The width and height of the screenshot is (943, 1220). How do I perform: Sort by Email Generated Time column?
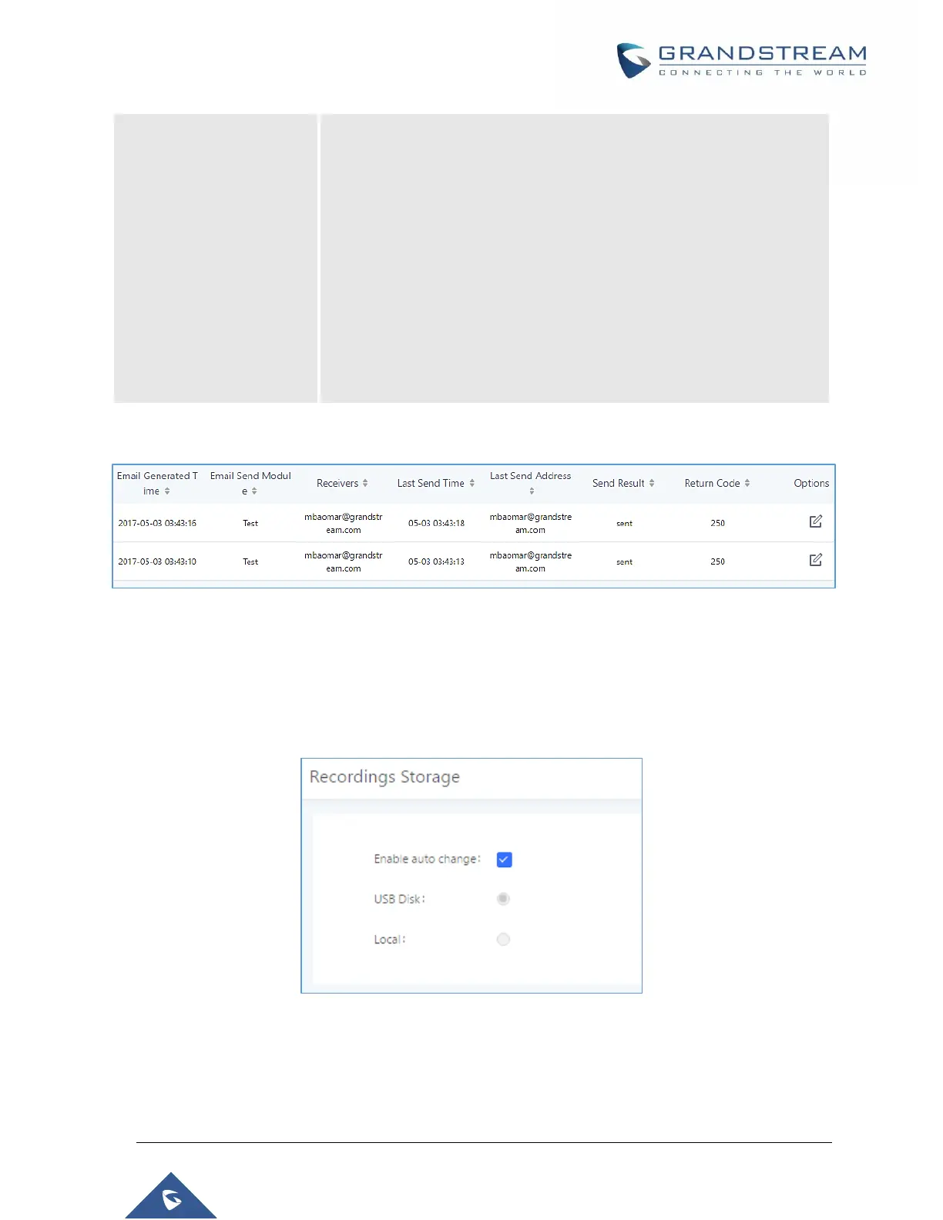pyautogui.click(x=167, y=491)
